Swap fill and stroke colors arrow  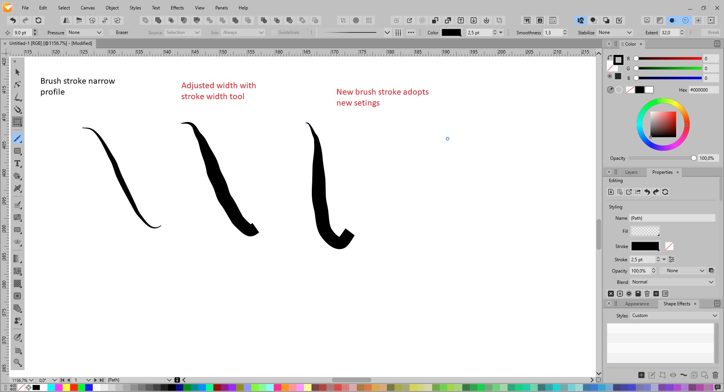coord(609,58)
